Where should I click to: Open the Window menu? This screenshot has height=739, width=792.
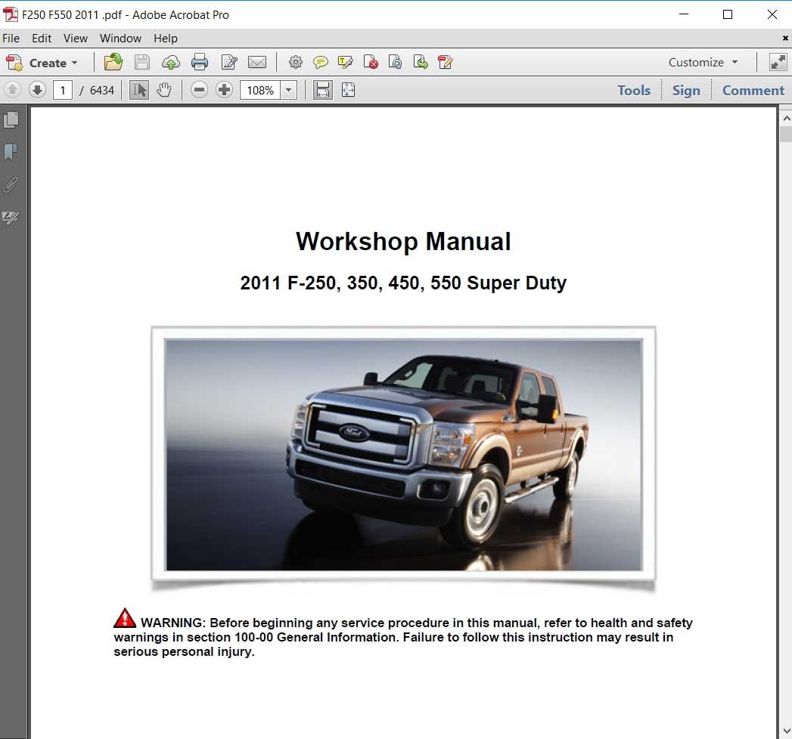(x=120, y=39)
